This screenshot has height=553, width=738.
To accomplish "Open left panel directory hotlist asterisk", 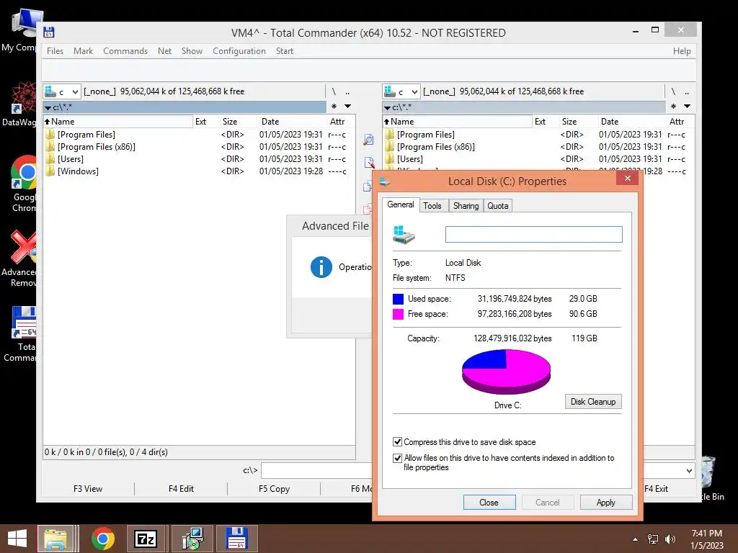I will [x=334, y=107].
